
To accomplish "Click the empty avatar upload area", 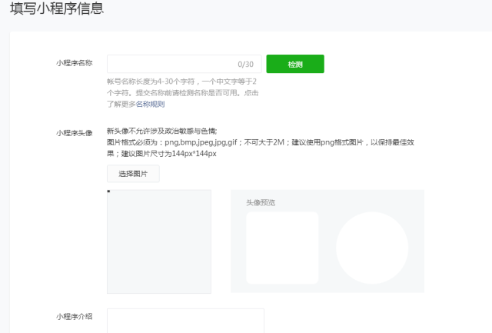I will 159,241.
